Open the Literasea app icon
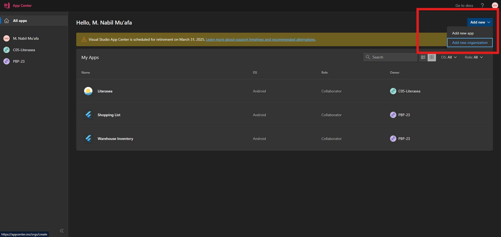501x237 pixels. pyautogui.click(x=88, y=91)
